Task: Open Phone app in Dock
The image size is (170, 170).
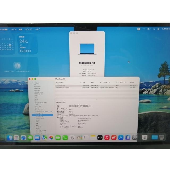Action: [65, 138]
